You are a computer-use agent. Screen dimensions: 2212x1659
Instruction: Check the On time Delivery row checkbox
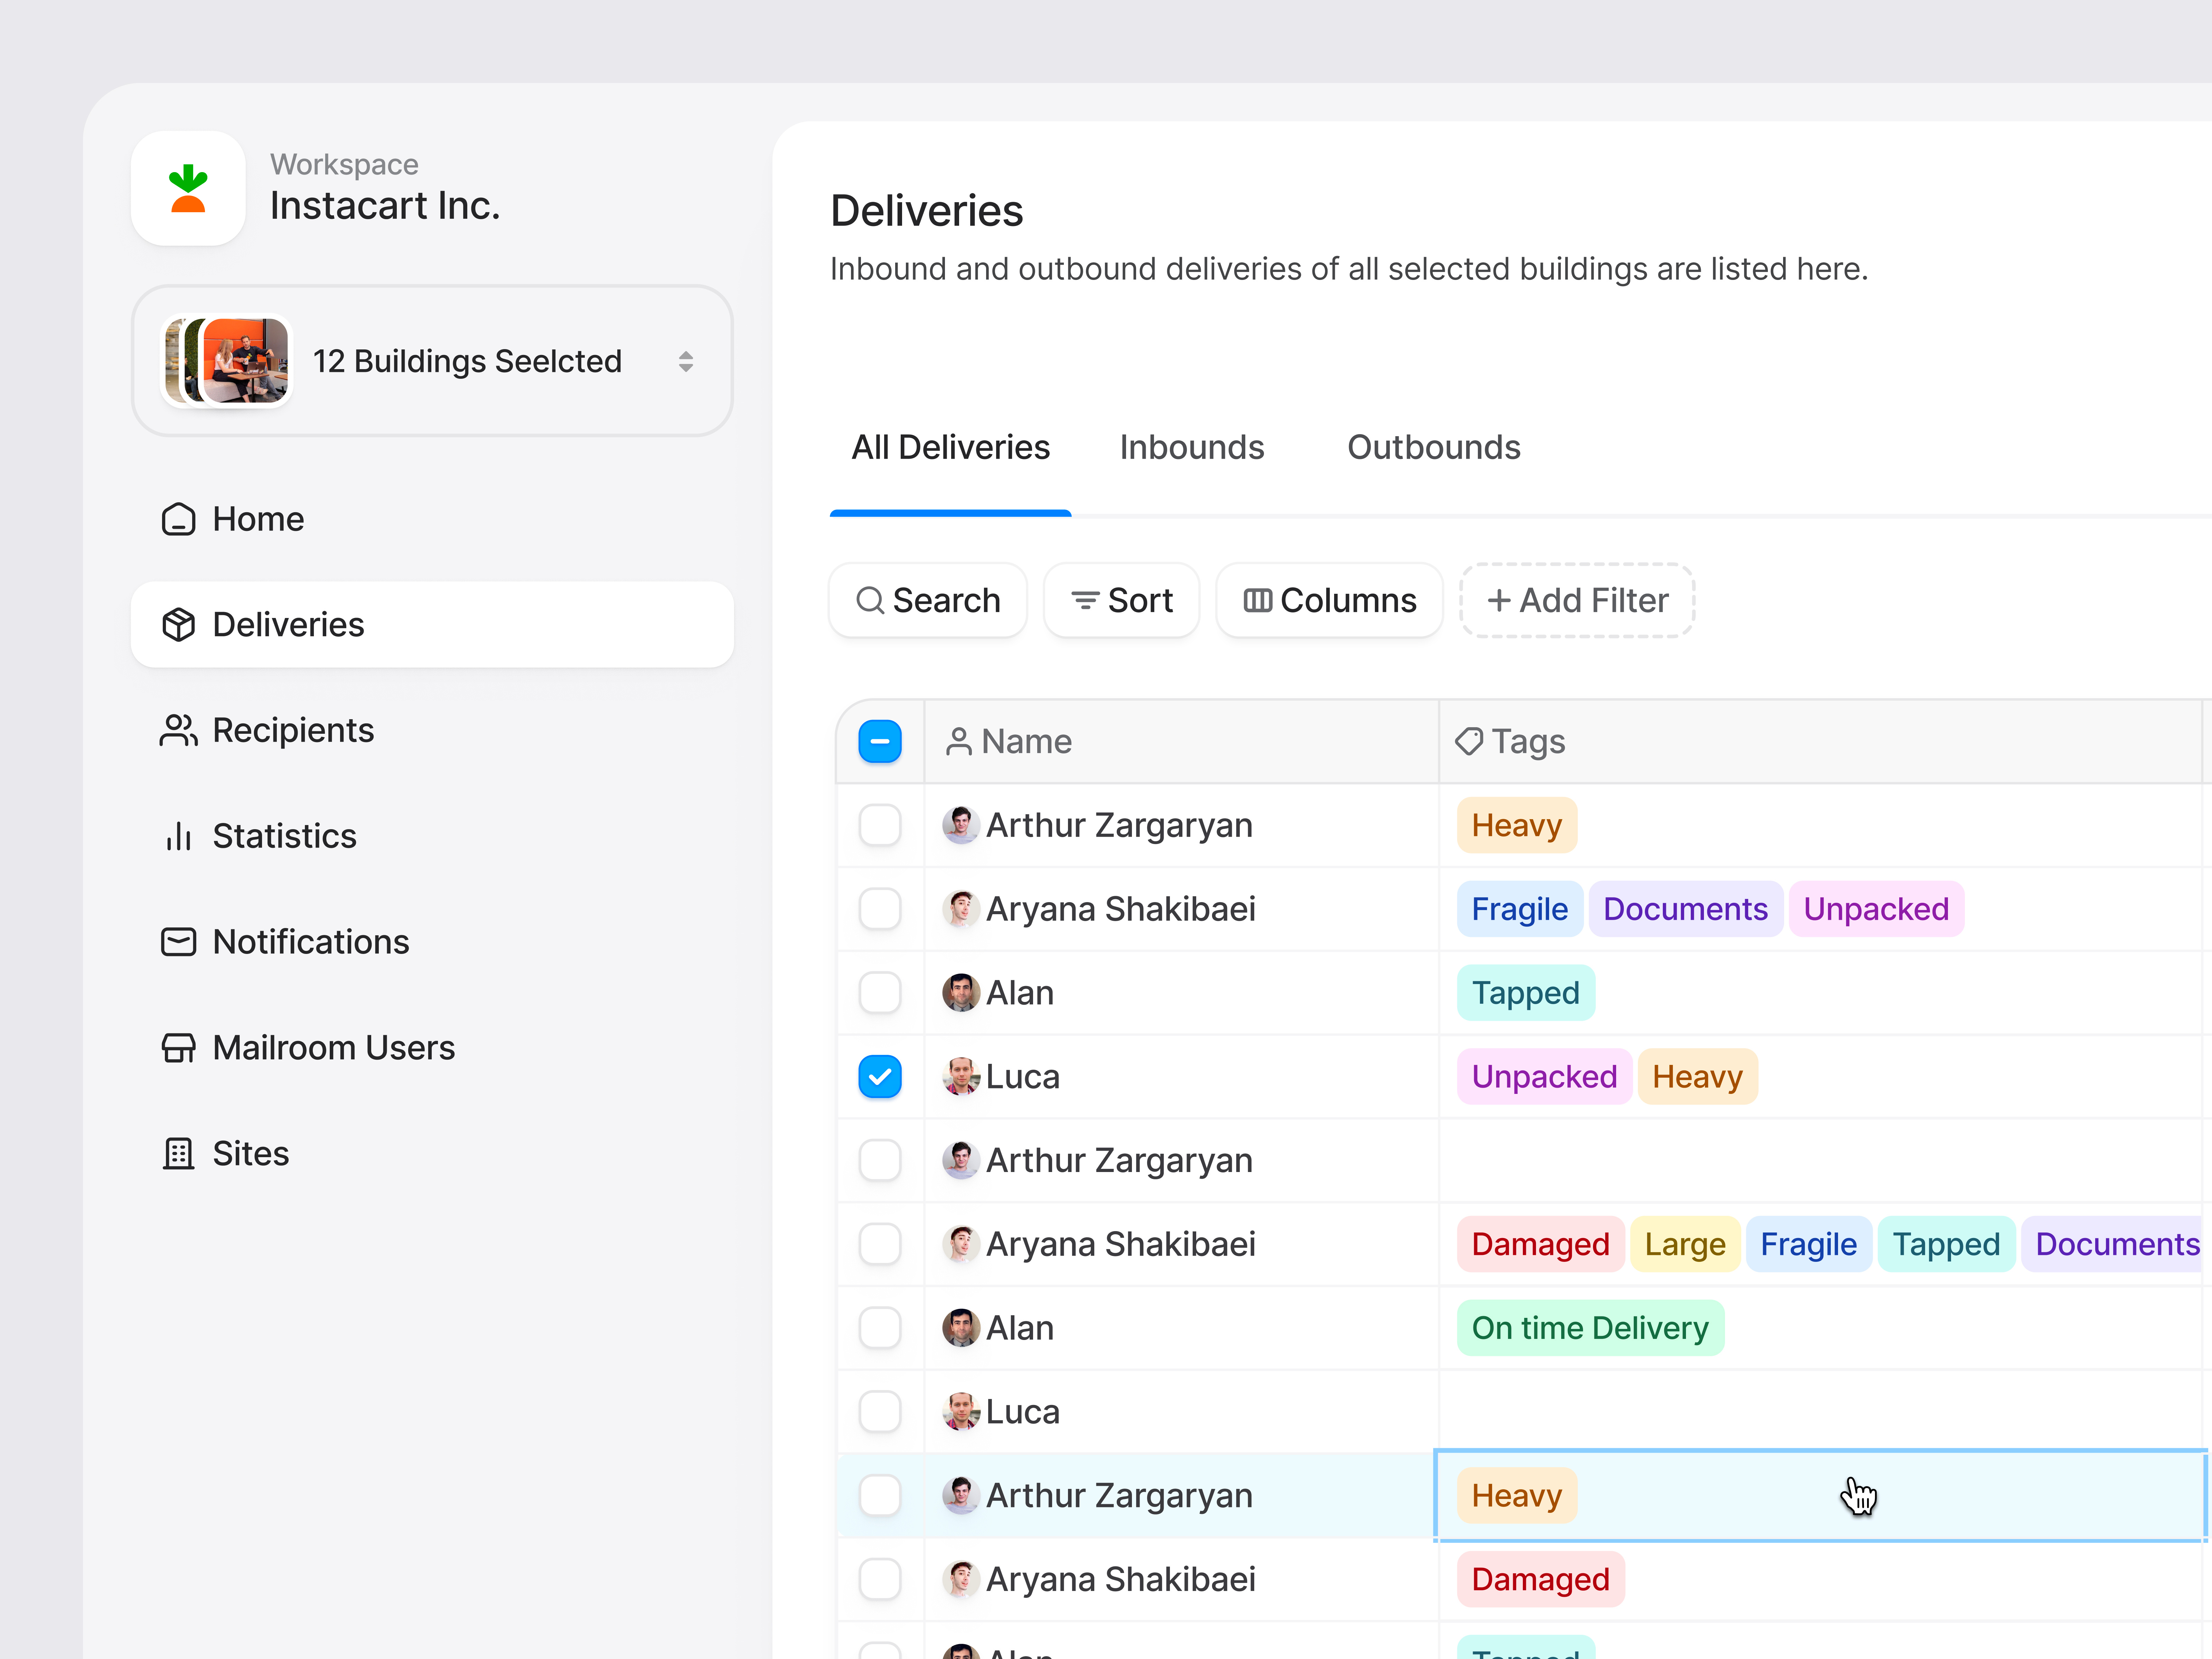click(880, 1328)
